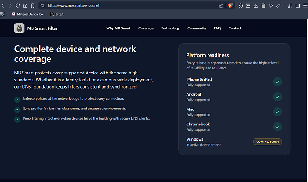Screen dimensions: 308x182
Task: Click the Windows COMING SOON badge
Action: point(267,142)
